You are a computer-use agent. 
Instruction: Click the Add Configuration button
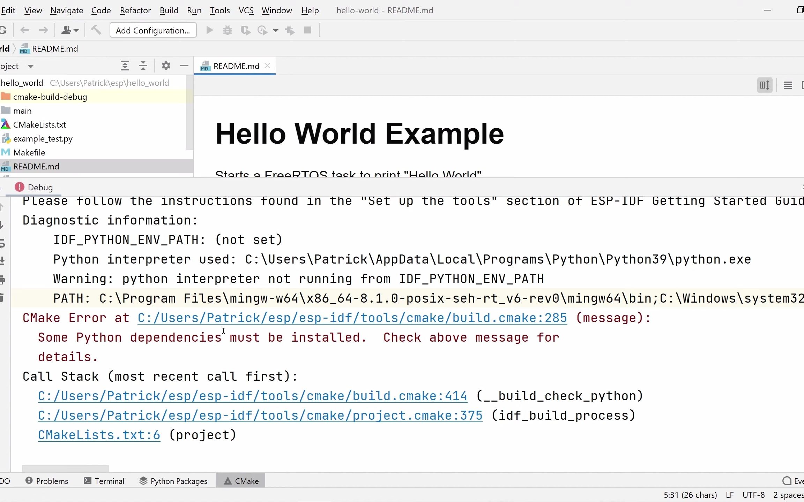pyautogui.click(x=153, y=30)
